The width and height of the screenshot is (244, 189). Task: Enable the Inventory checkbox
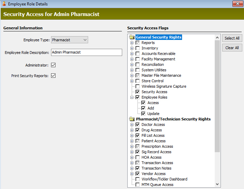click(x=137, y=48)
